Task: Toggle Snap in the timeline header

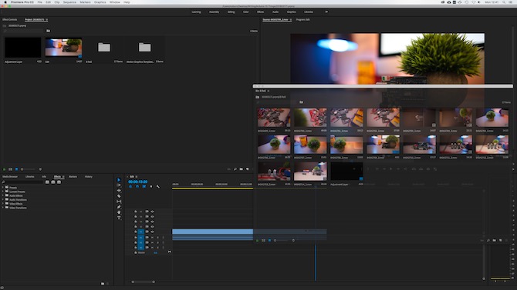Action: coord(137,186)
